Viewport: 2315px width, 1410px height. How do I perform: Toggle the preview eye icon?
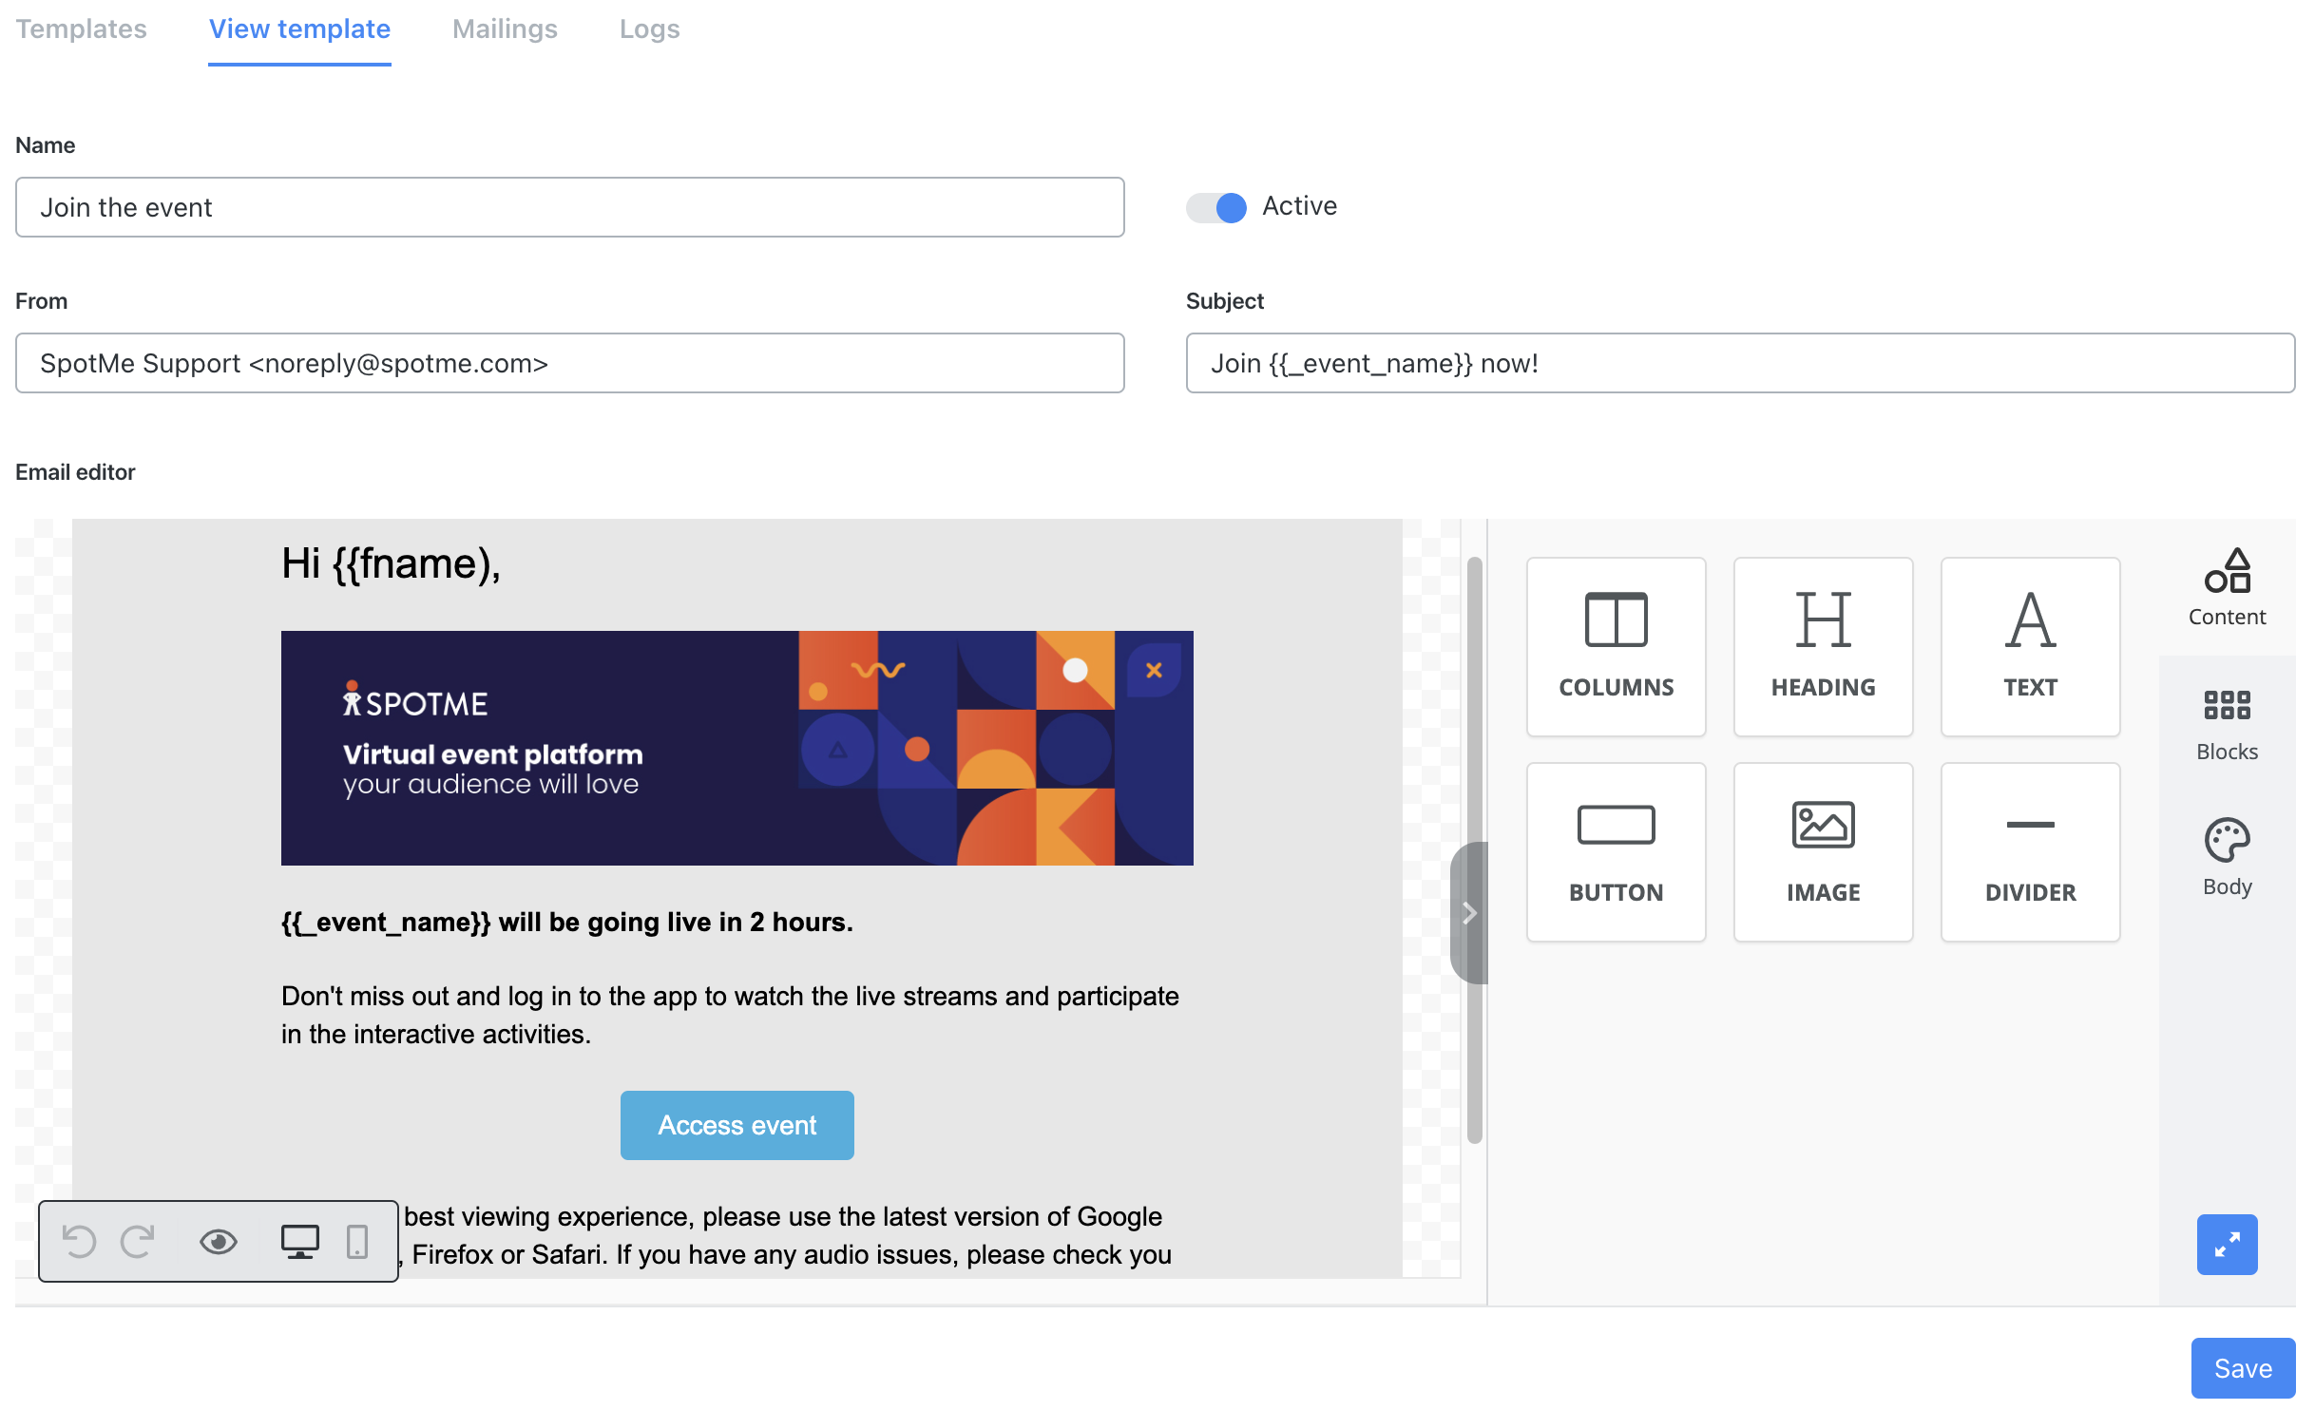219,1241
